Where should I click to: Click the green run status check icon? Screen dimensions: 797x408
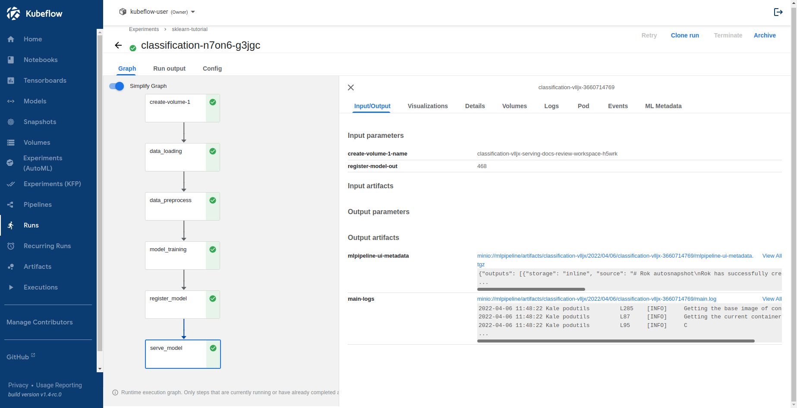click(133, 48)
